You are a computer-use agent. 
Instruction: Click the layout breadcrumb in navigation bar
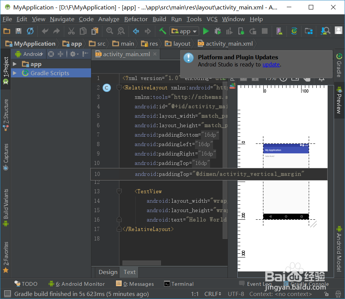(x=178, y=44)
